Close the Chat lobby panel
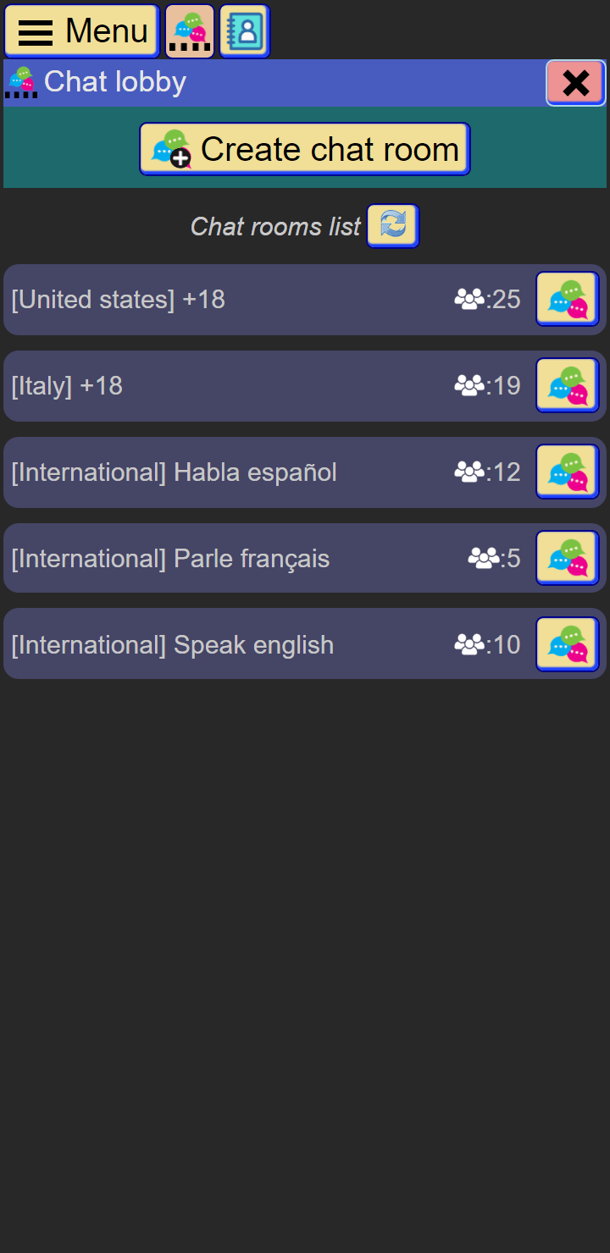610x1253 pixels. click(575, 82)
